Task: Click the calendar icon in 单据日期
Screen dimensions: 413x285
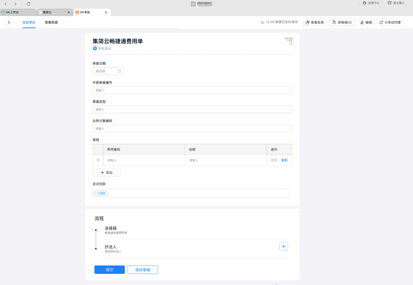Action: tap(119, 71)
